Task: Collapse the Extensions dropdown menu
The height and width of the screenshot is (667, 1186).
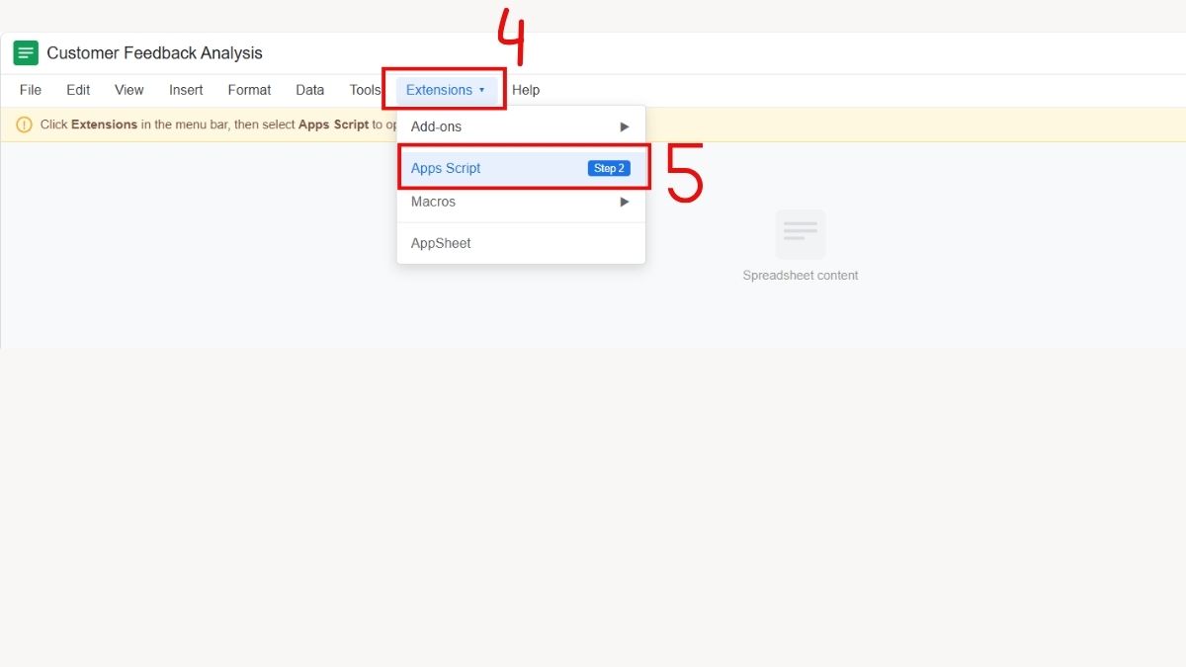Action: tap(446, 90)
